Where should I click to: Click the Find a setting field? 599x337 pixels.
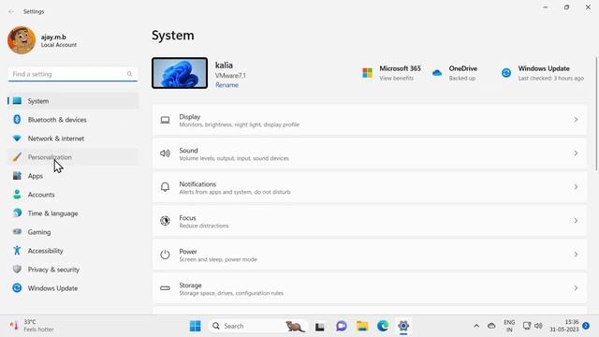73,74
